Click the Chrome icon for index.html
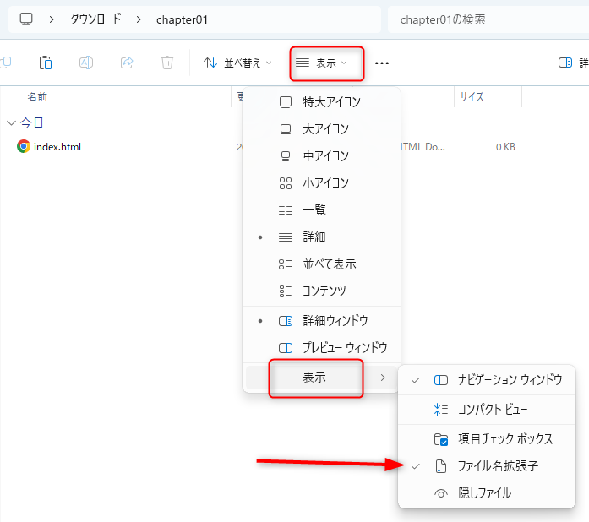Image resolution: width=589 pixels, height=522 pixels. click(x=24, y=146)
